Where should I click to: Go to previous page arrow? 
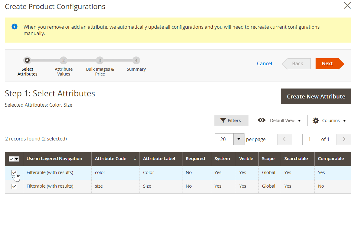point(285,139)
